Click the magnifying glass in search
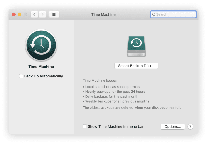Viewport: 207px width, 144px height. tap(154, 14)
